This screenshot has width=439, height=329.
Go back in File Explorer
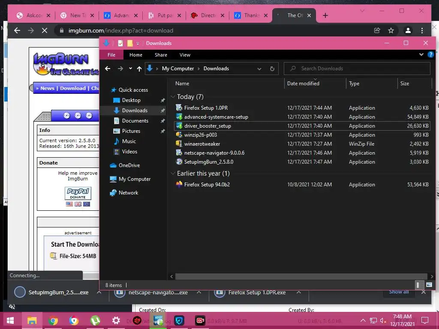(108, 69)
